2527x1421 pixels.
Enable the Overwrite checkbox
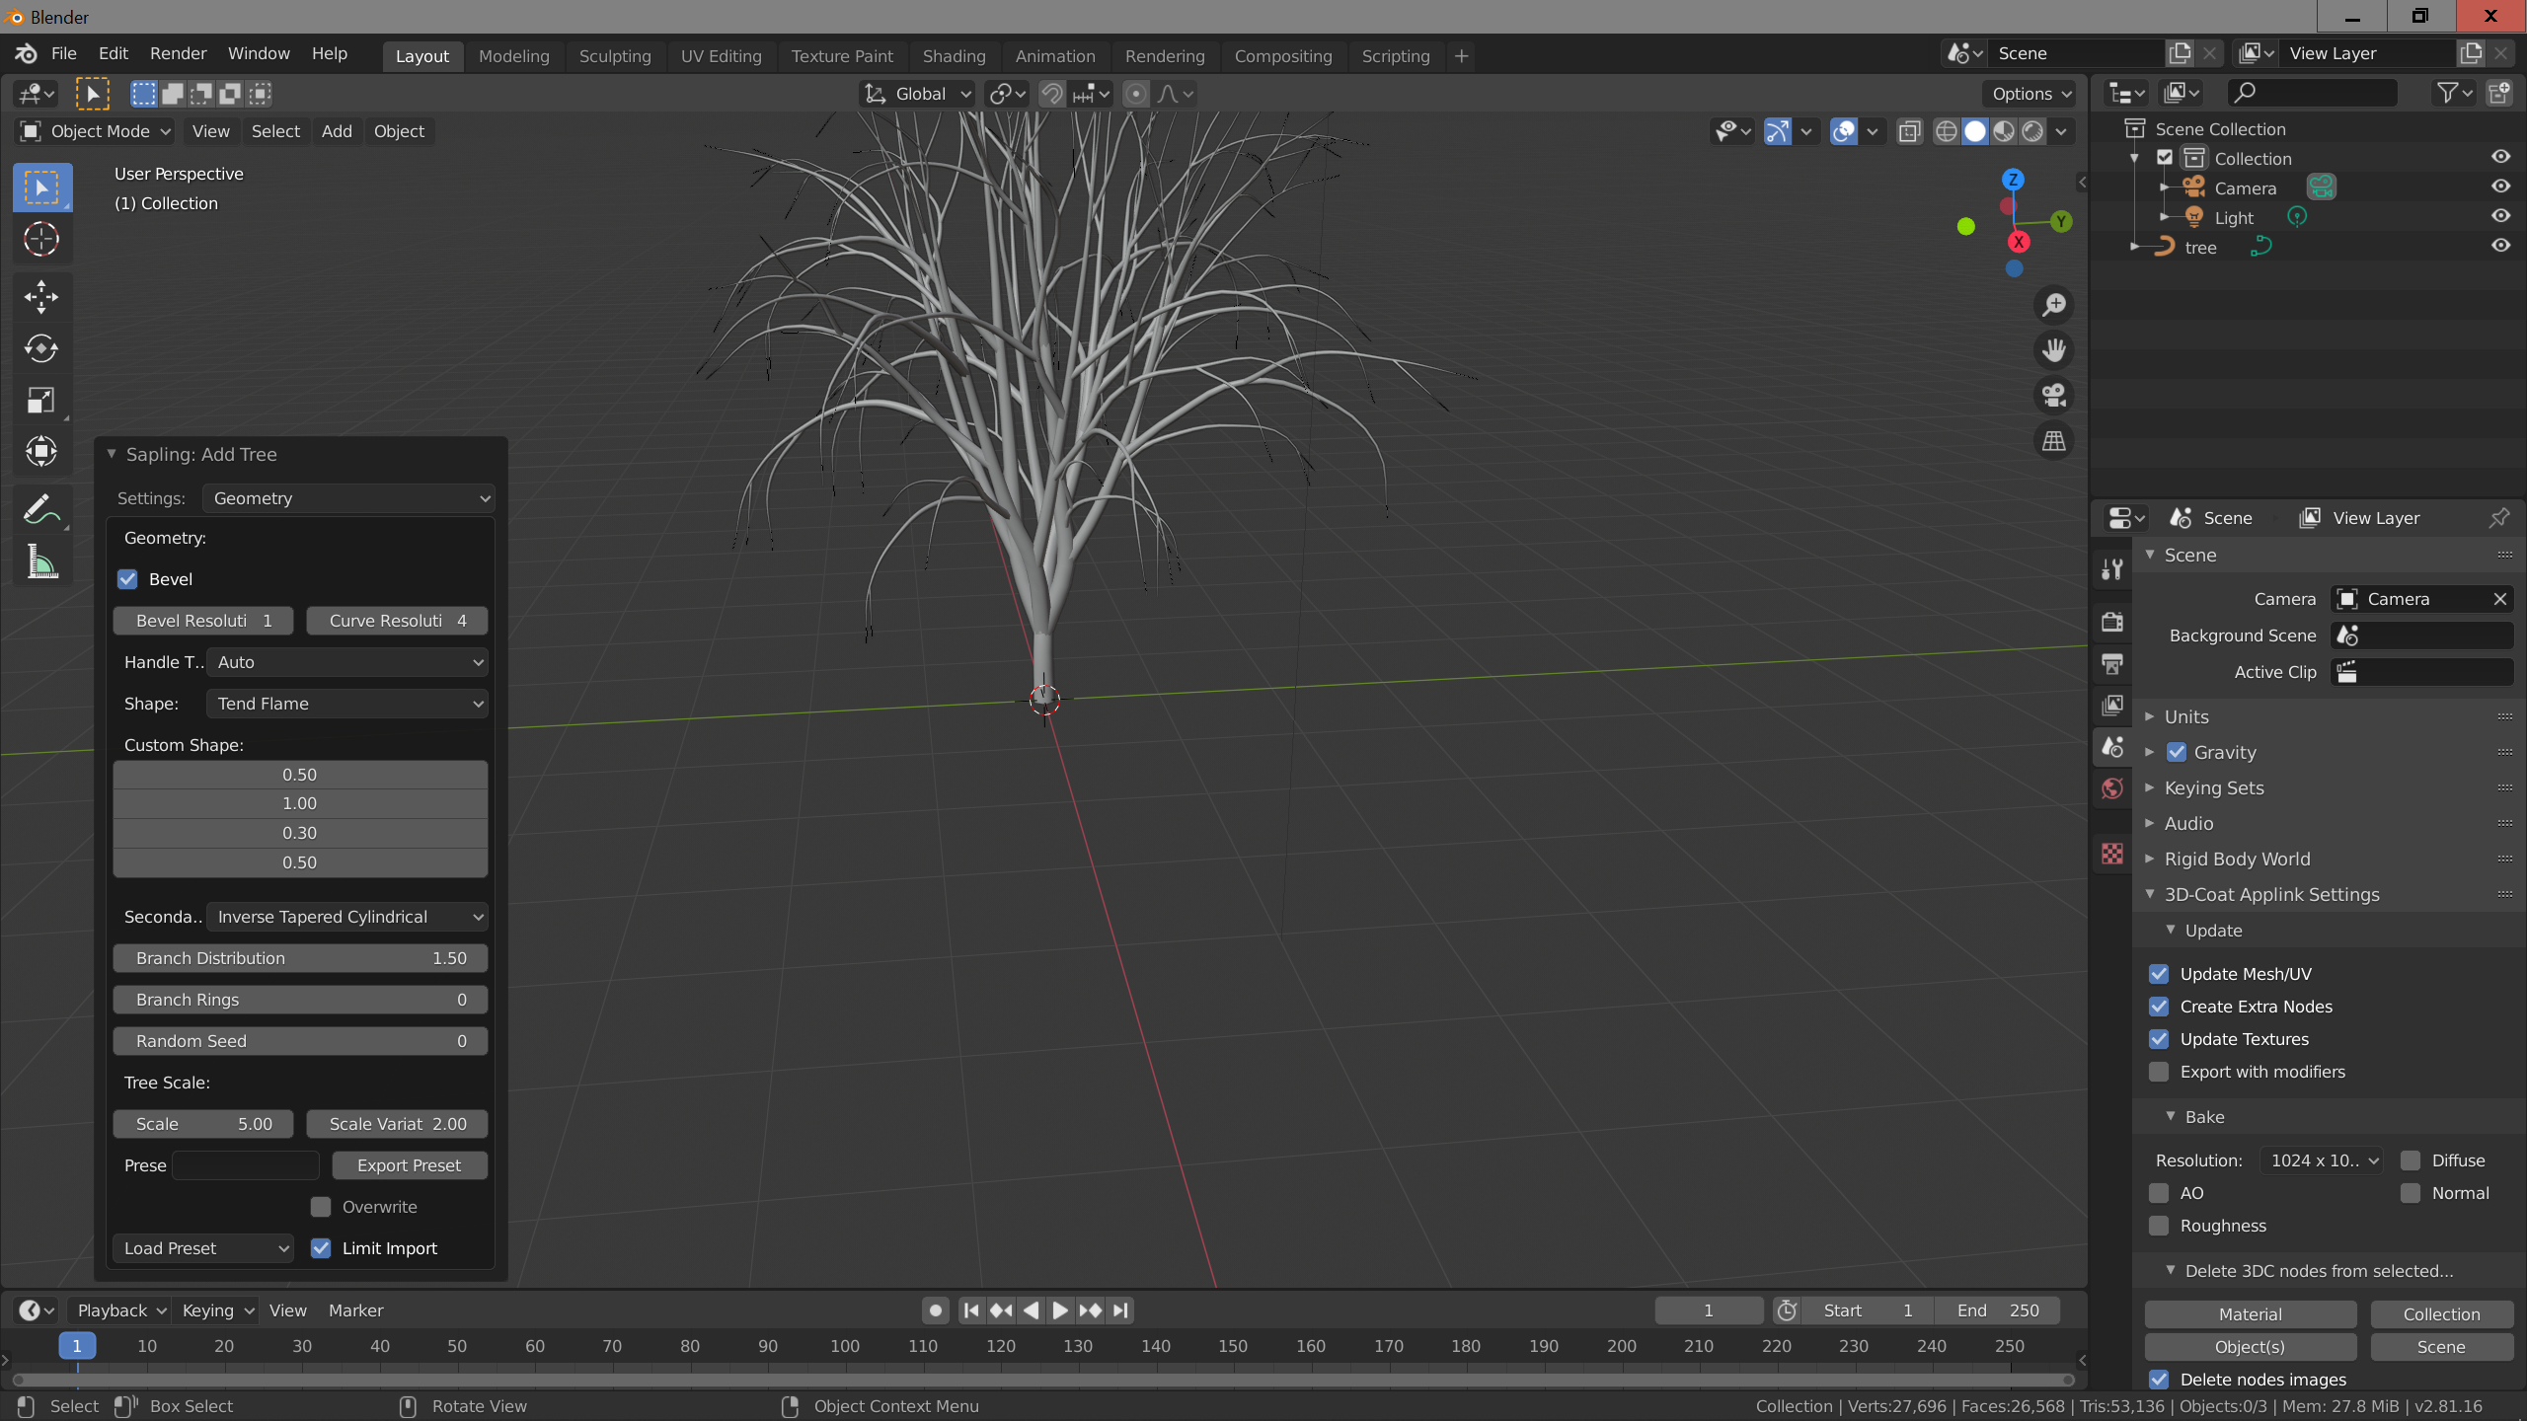coord(321,1207)
